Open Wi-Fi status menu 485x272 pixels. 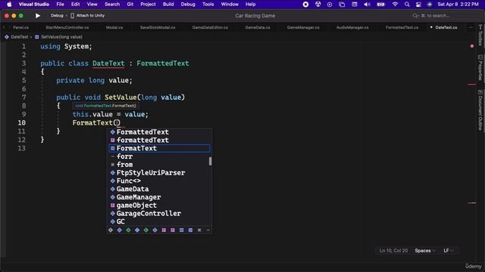tap(395, 5)
